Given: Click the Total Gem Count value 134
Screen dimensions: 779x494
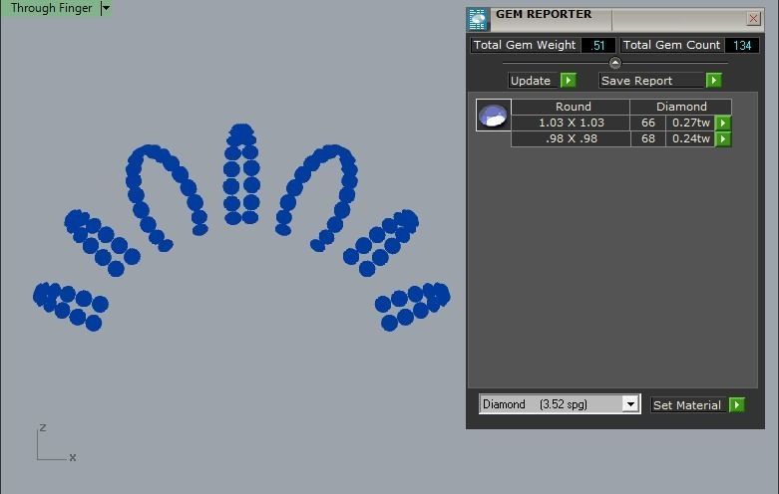Looking at the screenshot, I should (742, 45).
